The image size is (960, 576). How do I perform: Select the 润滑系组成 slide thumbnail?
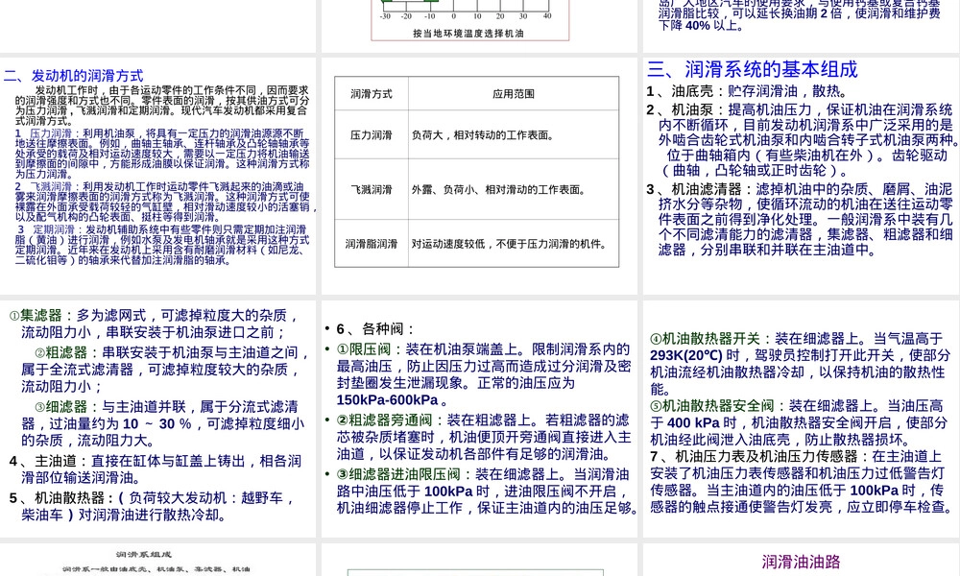coord(158,560)
